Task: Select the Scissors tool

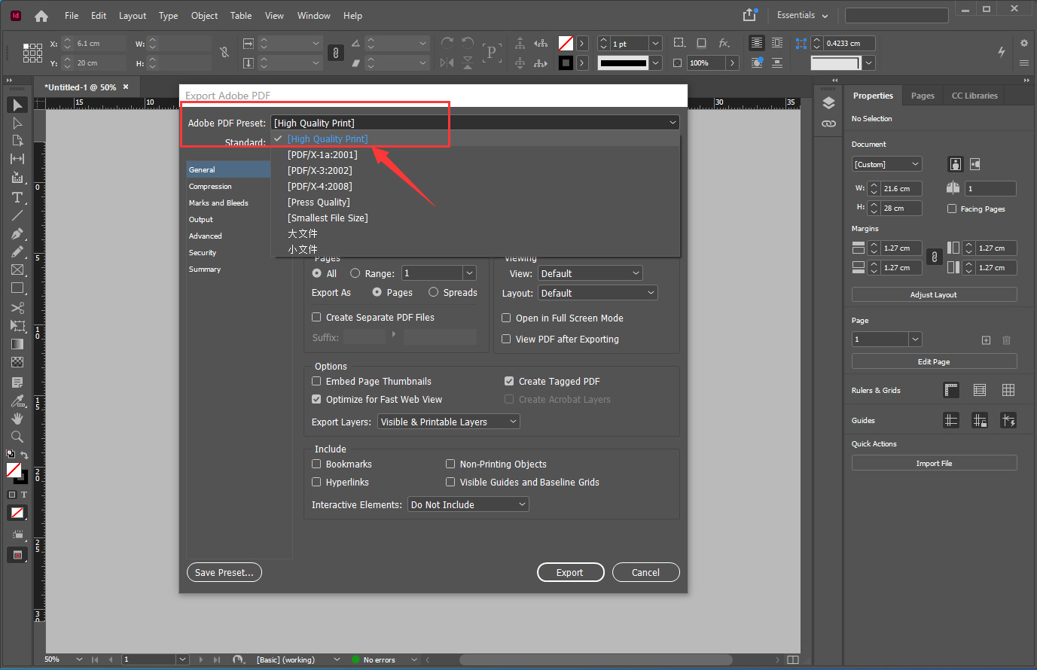Action: [17, 308]
